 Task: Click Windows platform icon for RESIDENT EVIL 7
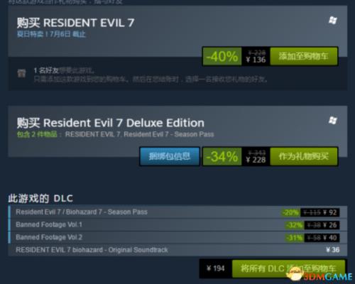click(x=333, y=20)
